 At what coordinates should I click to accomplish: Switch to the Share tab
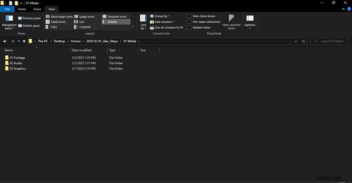[x=37, y=9]
